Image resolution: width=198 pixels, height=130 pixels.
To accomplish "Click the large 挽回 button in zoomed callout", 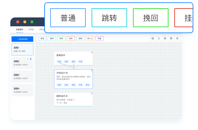I will coord(150,18).
